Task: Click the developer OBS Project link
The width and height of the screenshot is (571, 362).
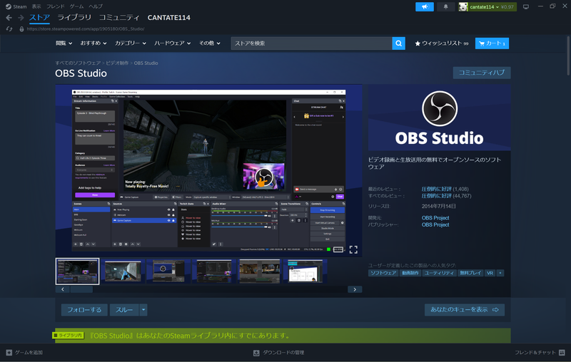Action: [x=435, y=218]
